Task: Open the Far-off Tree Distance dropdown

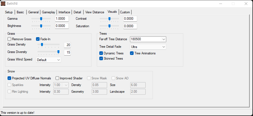Action: tap(148, 39)
